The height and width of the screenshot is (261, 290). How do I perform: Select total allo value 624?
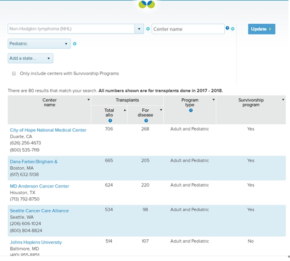click(x=109, y=185)
